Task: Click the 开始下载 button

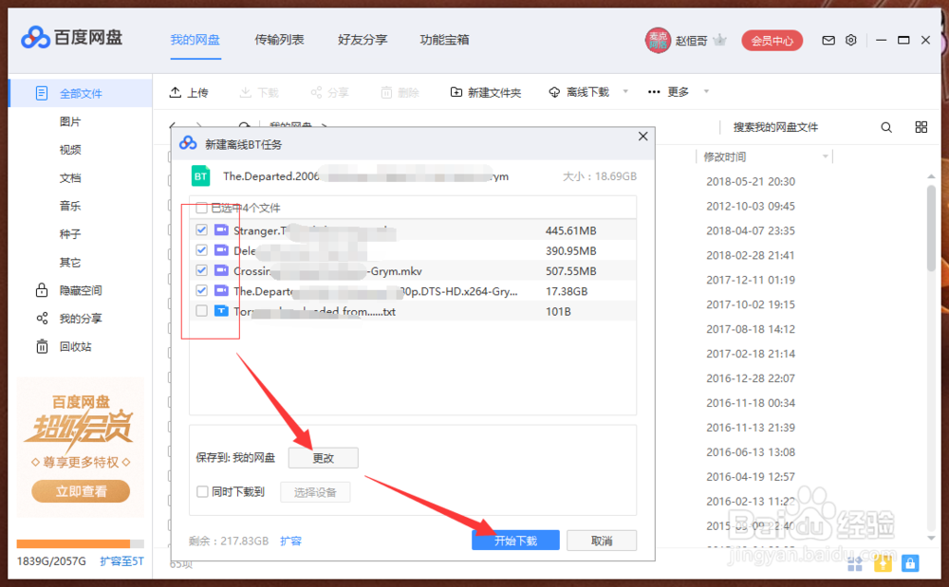Action: tap(515, 541)
